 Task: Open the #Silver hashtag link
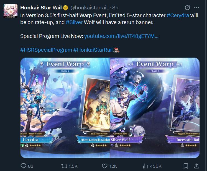pyautogui.click(x=74, y=22)
